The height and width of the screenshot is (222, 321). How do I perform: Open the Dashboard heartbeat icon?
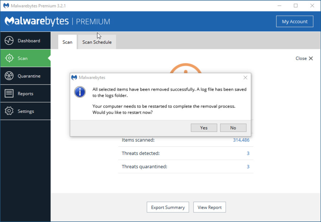(x=9, y=40)
